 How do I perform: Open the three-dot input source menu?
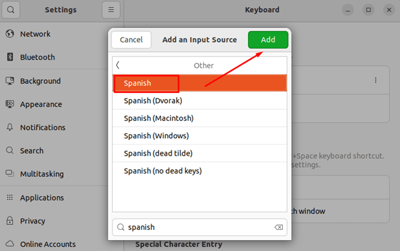pos(376,80)
